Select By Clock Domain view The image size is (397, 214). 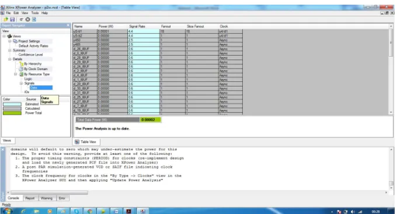click(x=36, y=69)
